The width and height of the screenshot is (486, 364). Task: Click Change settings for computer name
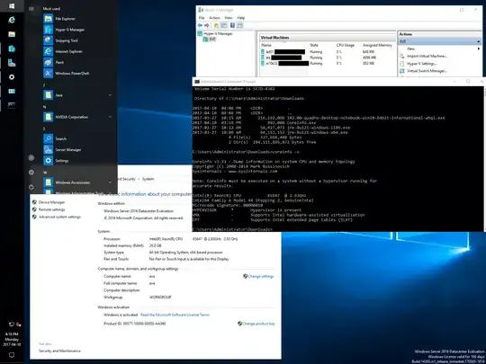(x=261, y=276)
